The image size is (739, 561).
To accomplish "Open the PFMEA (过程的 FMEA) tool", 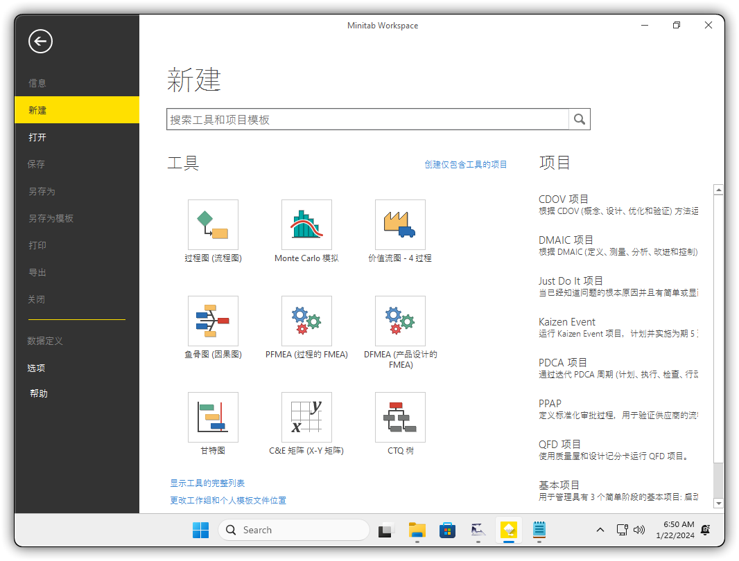I will click(306, 321).
